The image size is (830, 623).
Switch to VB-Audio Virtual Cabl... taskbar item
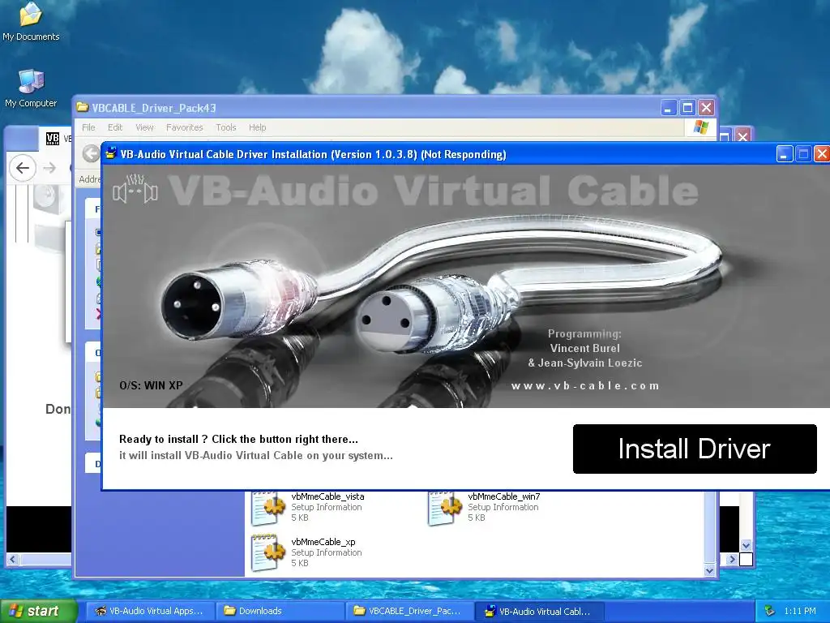coord(539,611)
